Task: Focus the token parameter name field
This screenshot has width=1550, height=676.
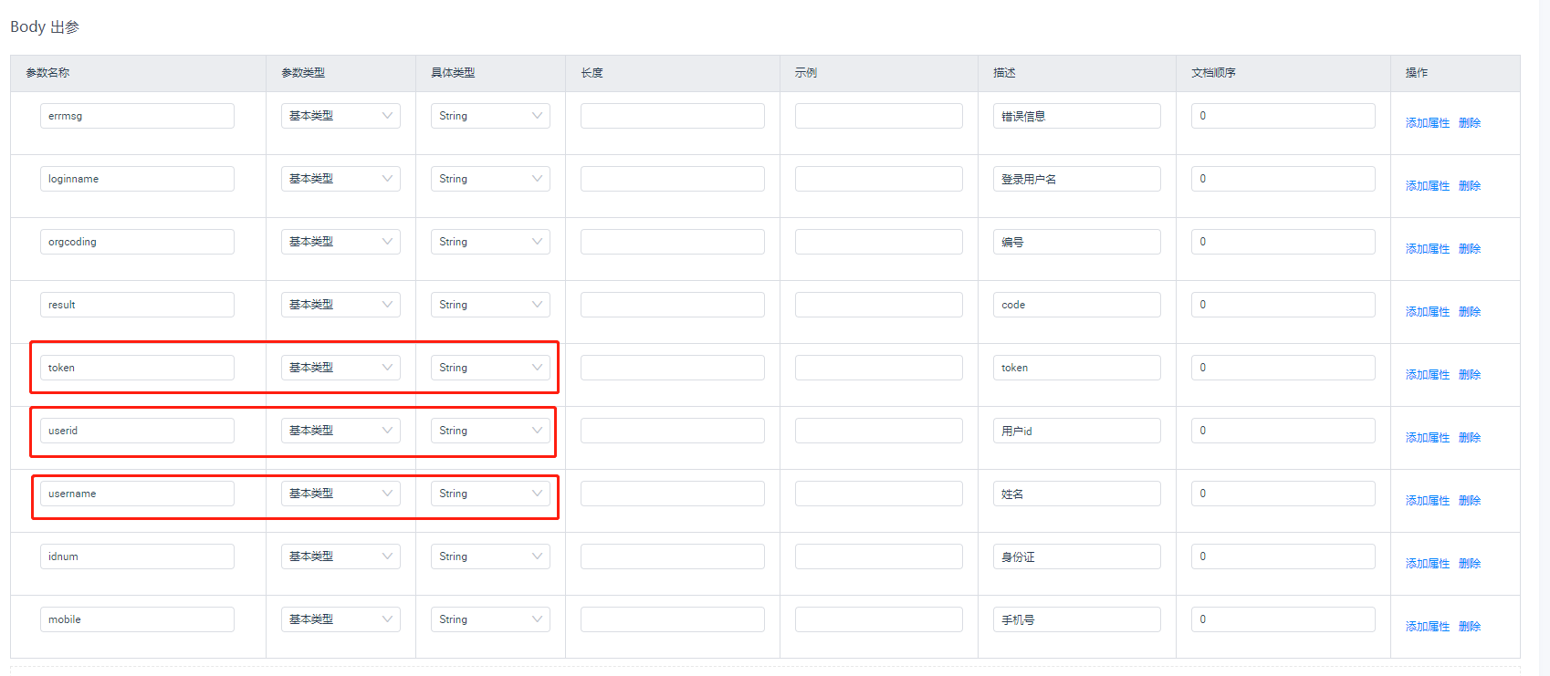Action: coord(137,368)
